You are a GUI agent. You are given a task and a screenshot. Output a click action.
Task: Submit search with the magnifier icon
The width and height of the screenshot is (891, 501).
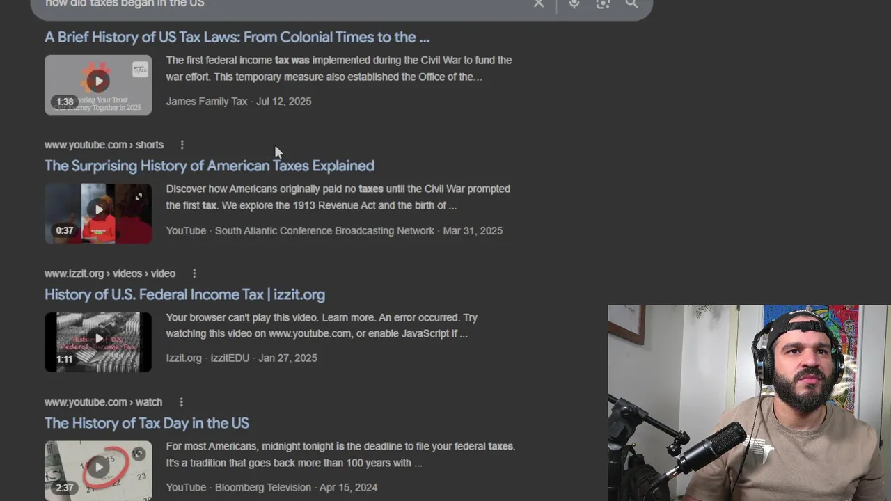[631, 3]
